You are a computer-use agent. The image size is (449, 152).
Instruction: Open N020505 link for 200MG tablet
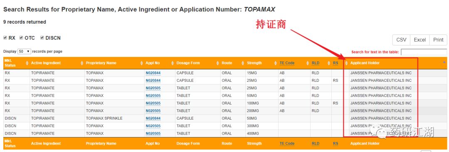(x=153, y=111)
